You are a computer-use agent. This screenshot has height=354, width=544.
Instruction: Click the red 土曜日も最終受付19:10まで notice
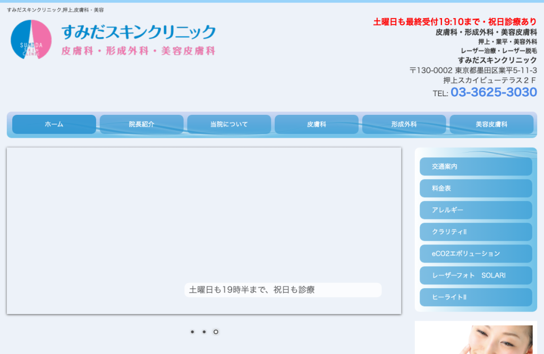point(455,22)
